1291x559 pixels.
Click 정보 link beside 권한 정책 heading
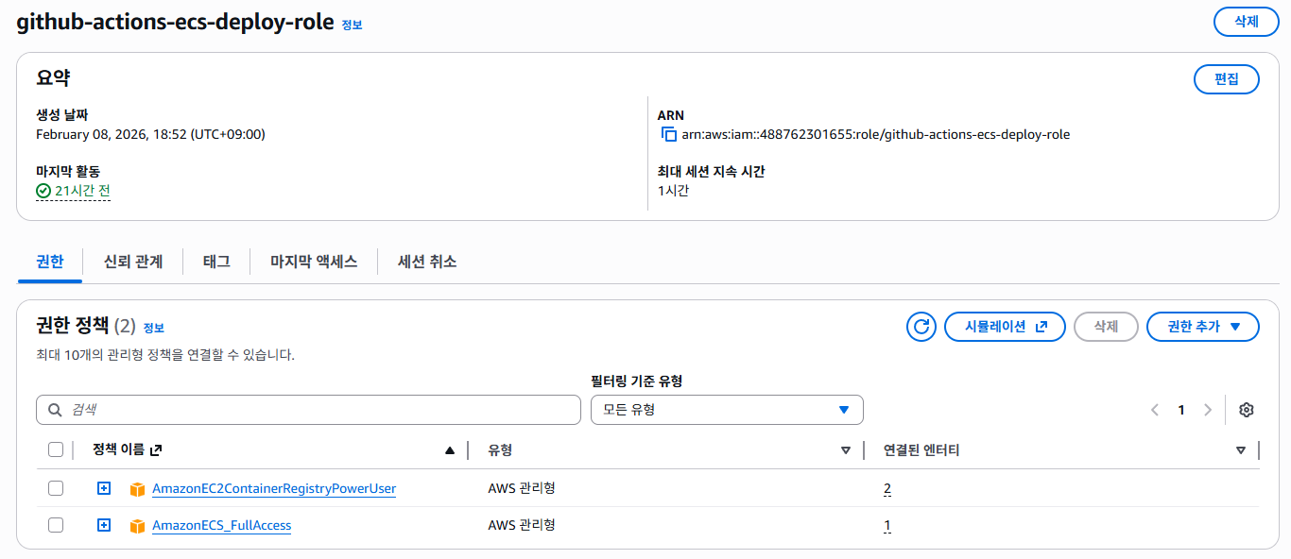pos(153,329)
